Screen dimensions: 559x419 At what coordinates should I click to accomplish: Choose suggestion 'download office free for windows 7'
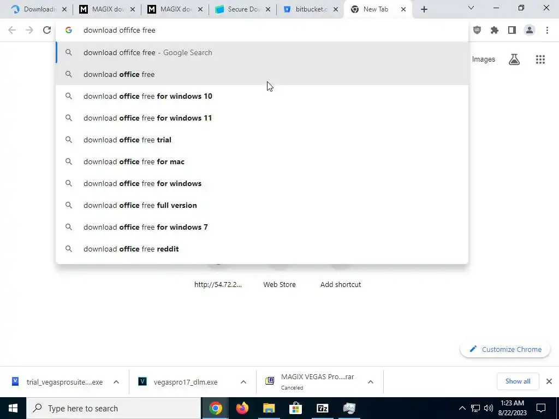(262, 227)
